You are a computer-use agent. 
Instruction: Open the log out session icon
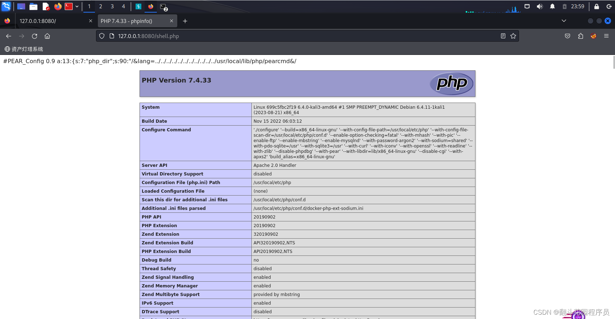click(x=609, y=6)
